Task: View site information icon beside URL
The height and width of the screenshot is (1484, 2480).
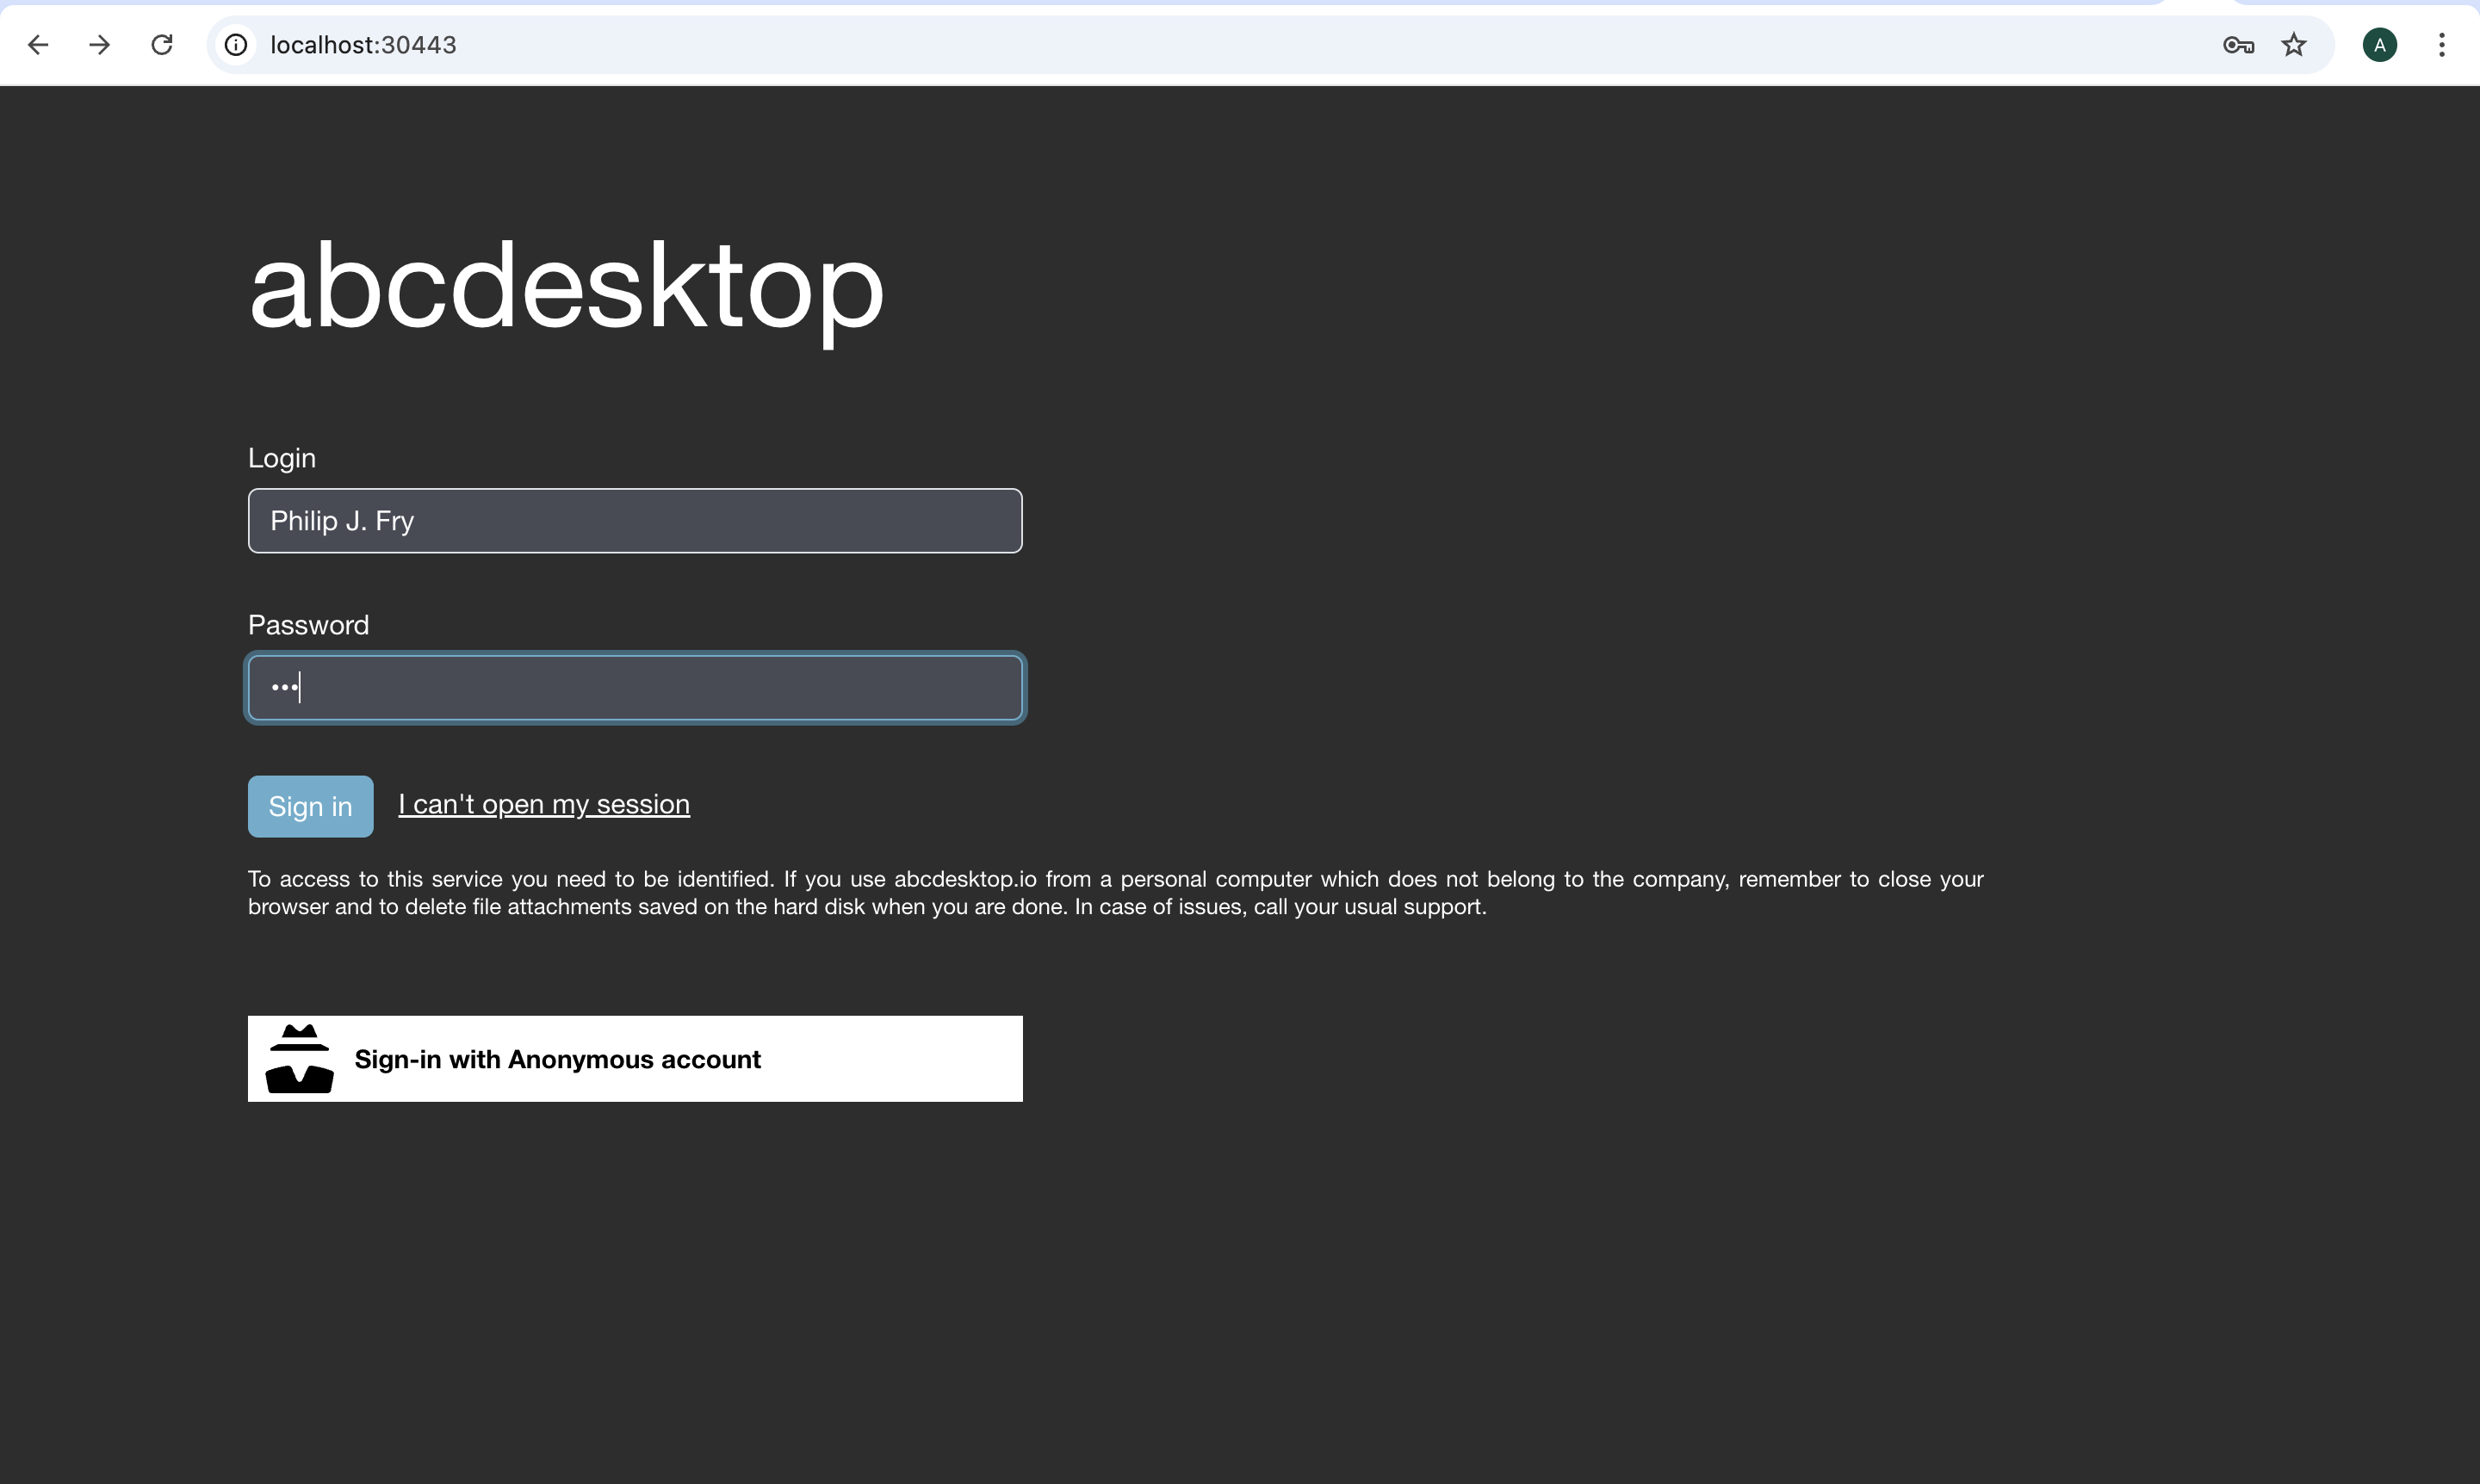Action: coord(236,45)
